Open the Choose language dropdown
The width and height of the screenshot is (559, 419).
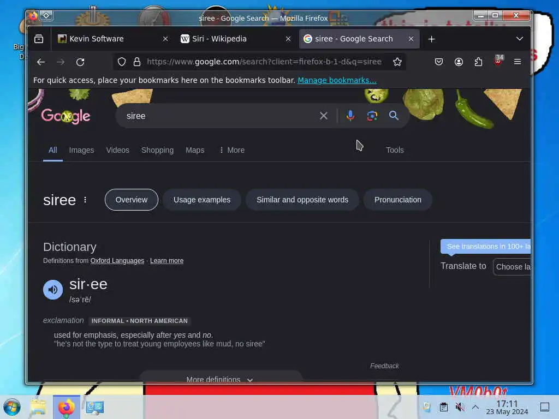click(513, 267)
